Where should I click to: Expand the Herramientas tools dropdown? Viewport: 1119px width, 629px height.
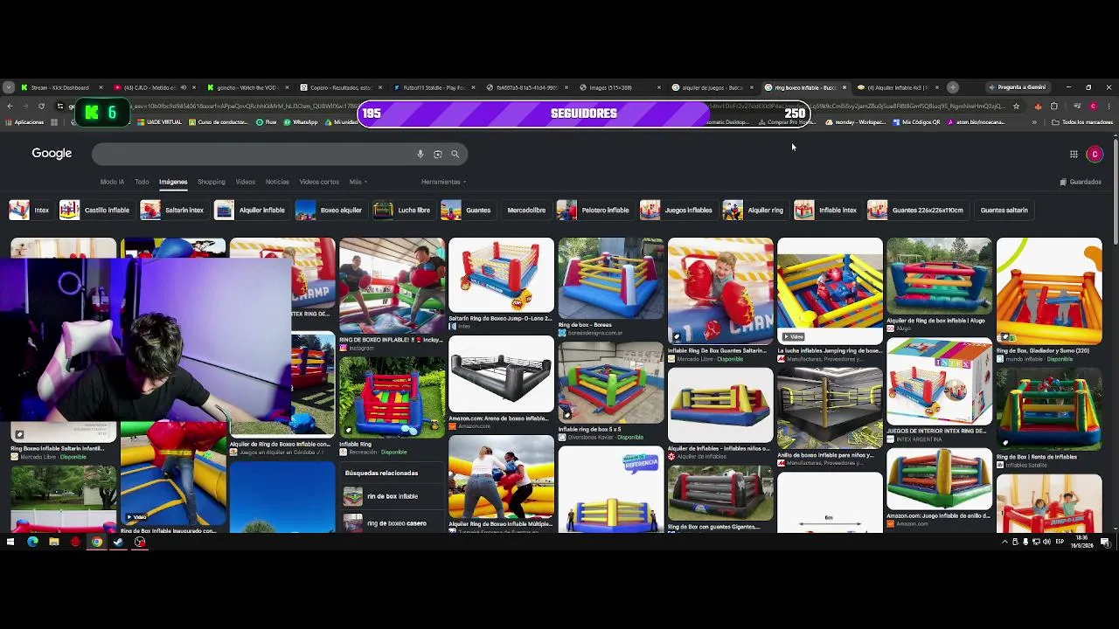point(444,182)
